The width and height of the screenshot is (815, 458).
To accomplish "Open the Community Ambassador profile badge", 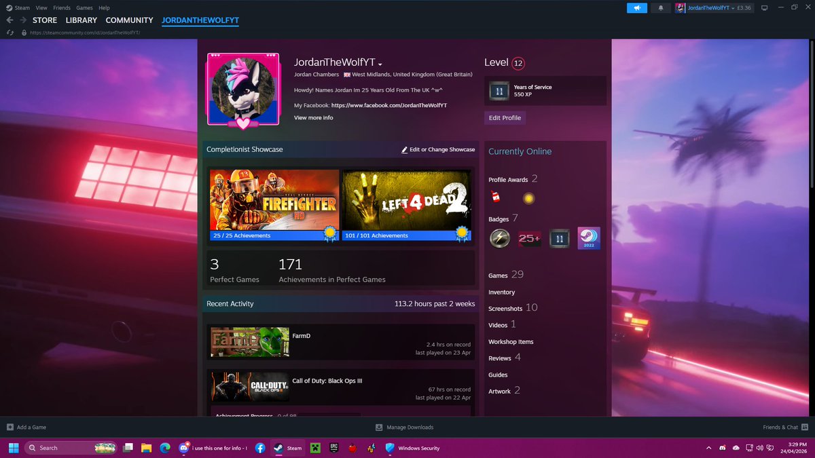I will (x=500, y=238).
